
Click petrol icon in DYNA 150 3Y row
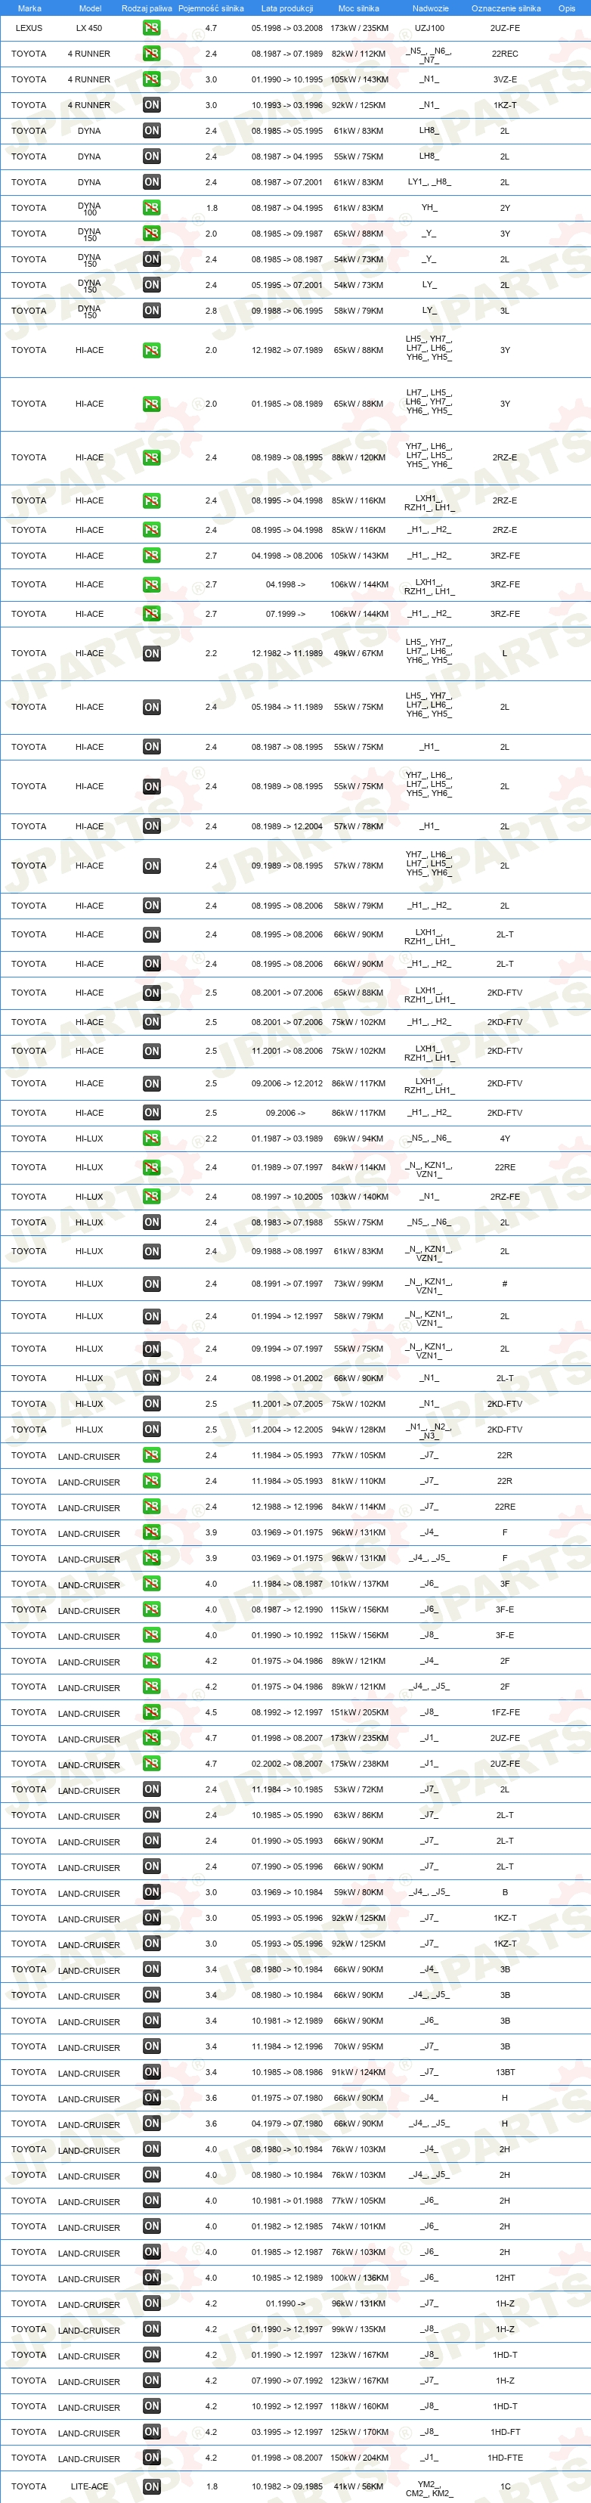152,233
